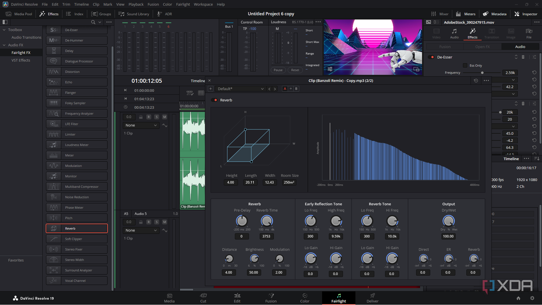The width and height of the screenshot is (542, 305).
Task: Arm record on Audio 5 track
Action: point(149,222)
